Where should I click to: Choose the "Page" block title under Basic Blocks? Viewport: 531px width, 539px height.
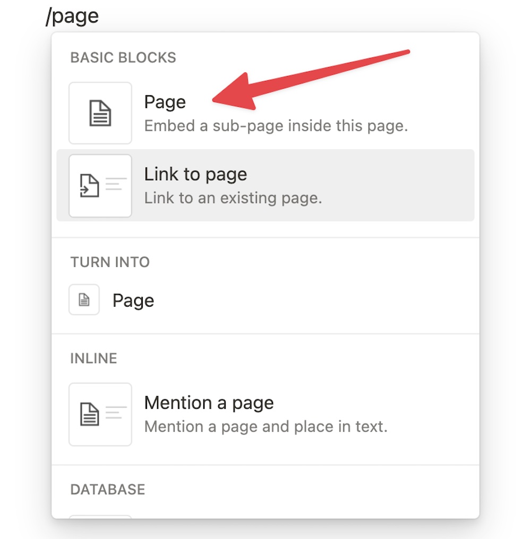tap(165, 102)
